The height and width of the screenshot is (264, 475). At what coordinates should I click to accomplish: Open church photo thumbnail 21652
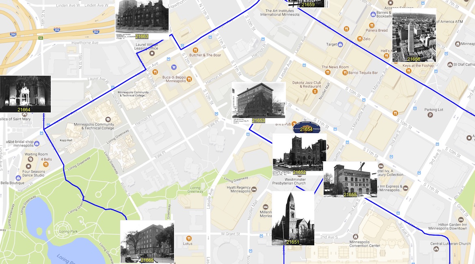click(299, 154)
